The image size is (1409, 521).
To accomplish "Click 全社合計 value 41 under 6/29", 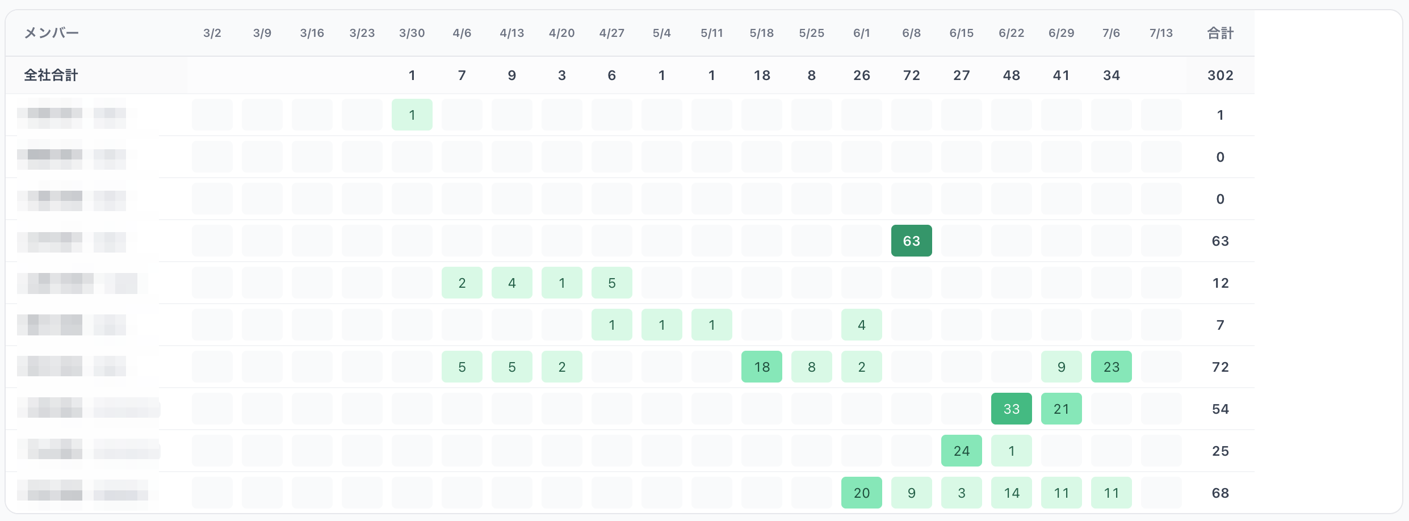I will [x=1062, y=75].
